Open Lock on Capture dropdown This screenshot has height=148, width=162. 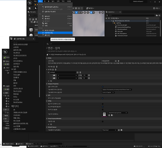click(108, 92)
